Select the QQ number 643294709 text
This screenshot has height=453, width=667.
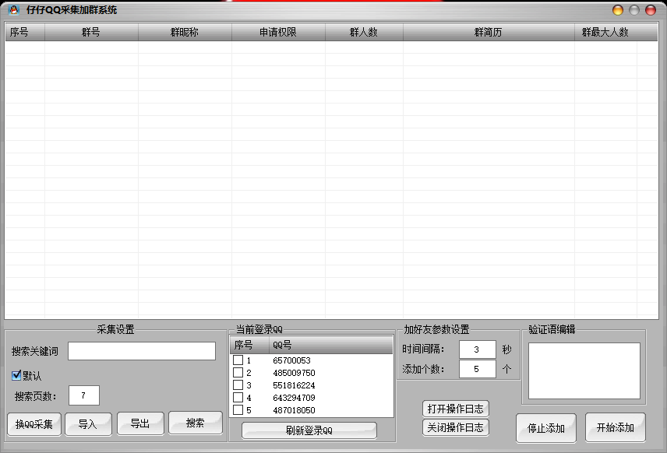[294, 398]
